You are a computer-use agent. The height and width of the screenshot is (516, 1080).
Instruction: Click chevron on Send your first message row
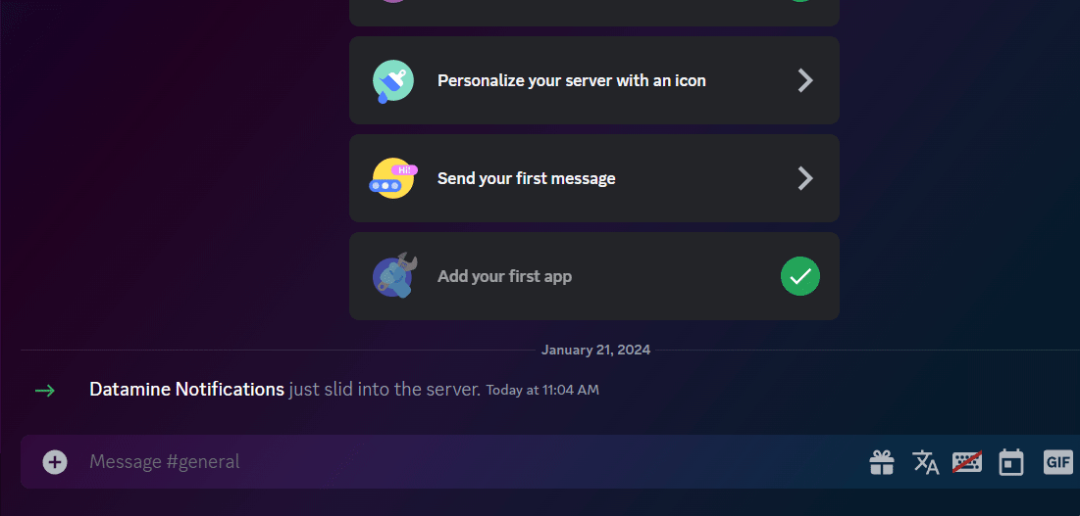click(x=805, y=178)
